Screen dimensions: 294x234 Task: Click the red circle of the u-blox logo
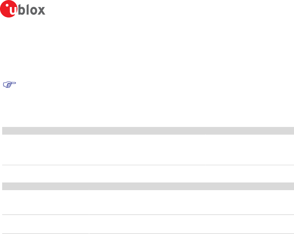click(x=9, y=9)
